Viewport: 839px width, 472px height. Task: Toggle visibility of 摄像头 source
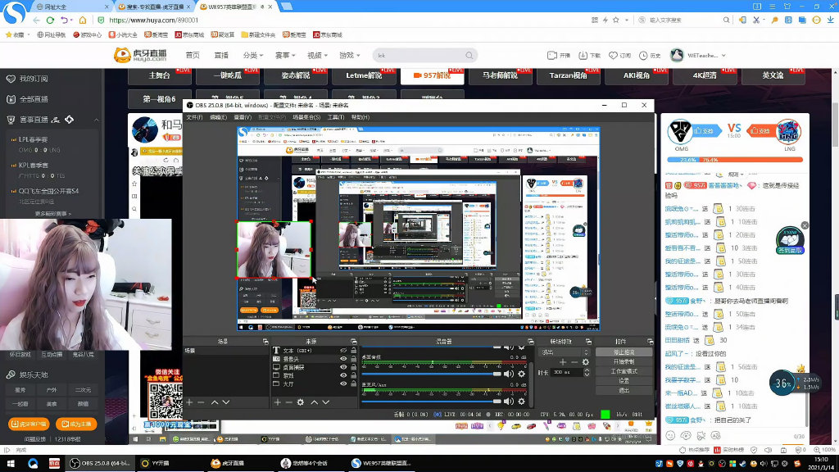click(x=344, y=359)
